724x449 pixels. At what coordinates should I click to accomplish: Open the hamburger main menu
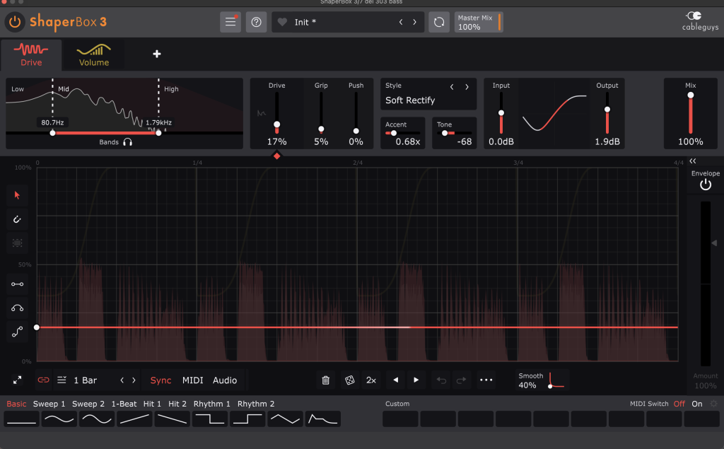[x=230, y=22]
